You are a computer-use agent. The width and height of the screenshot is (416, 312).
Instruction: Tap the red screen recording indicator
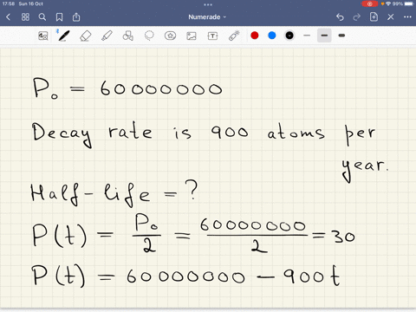click(370, 4)
